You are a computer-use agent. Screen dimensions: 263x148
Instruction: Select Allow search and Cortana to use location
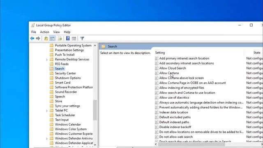point(187,92)
